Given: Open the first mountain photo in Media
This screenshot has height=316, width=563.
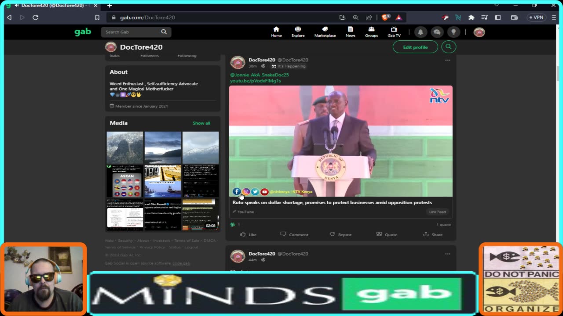Looking at the screenshot, I should point(125,147).
